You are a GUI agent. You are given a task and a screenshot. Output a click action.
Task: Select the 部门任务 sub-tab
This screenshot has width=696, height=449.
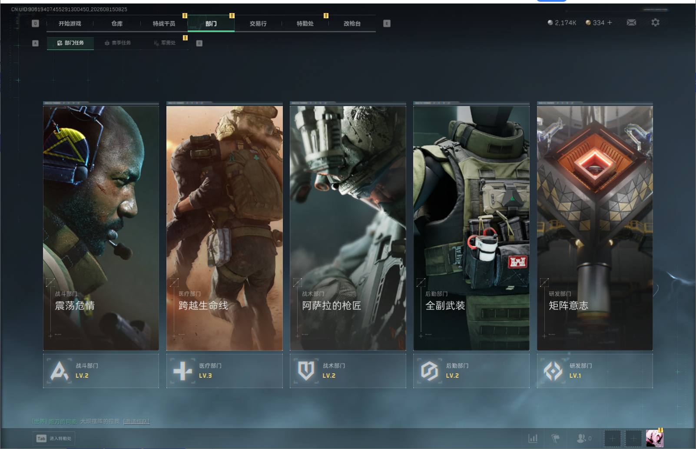coord(70,43)
